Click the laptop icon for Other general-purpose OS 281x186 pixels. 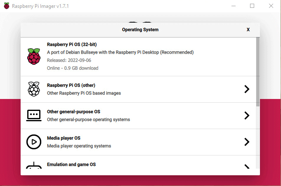pos(34,115)
